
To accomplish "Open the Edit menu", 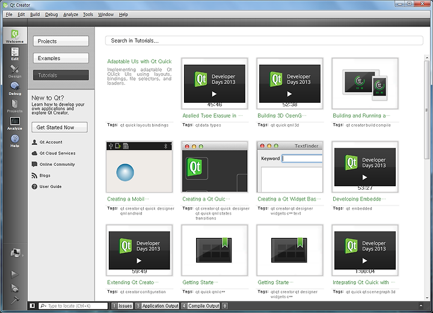I will click(21, 14).
